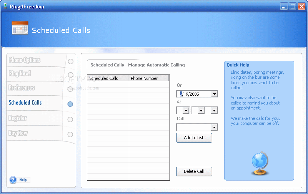Click the Ring4Freedom title bar app icon
This screenshot has width=308, height=194.
(5, 6)
